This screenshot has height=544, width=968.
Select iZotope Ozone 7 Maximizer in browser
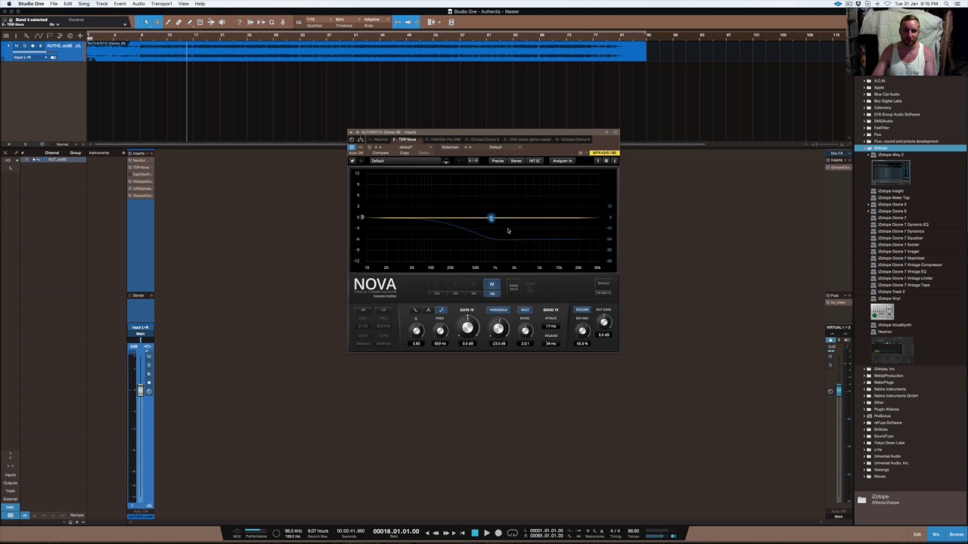pyautogui.click(x=900, y=258)
